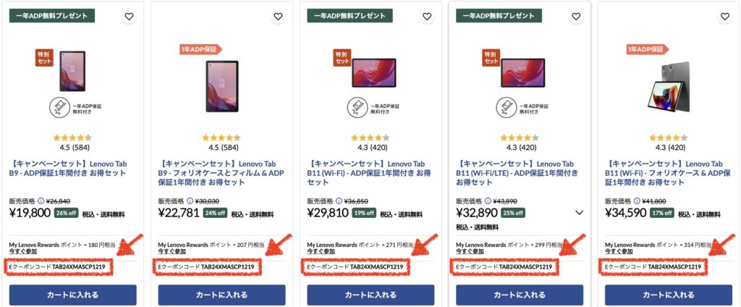Favorite the ¥19,800 Tab B9 set with heart

[129, 17]
